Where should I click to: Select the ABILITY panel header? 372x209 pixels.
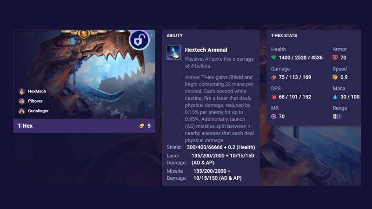click(x=175, y=36)
